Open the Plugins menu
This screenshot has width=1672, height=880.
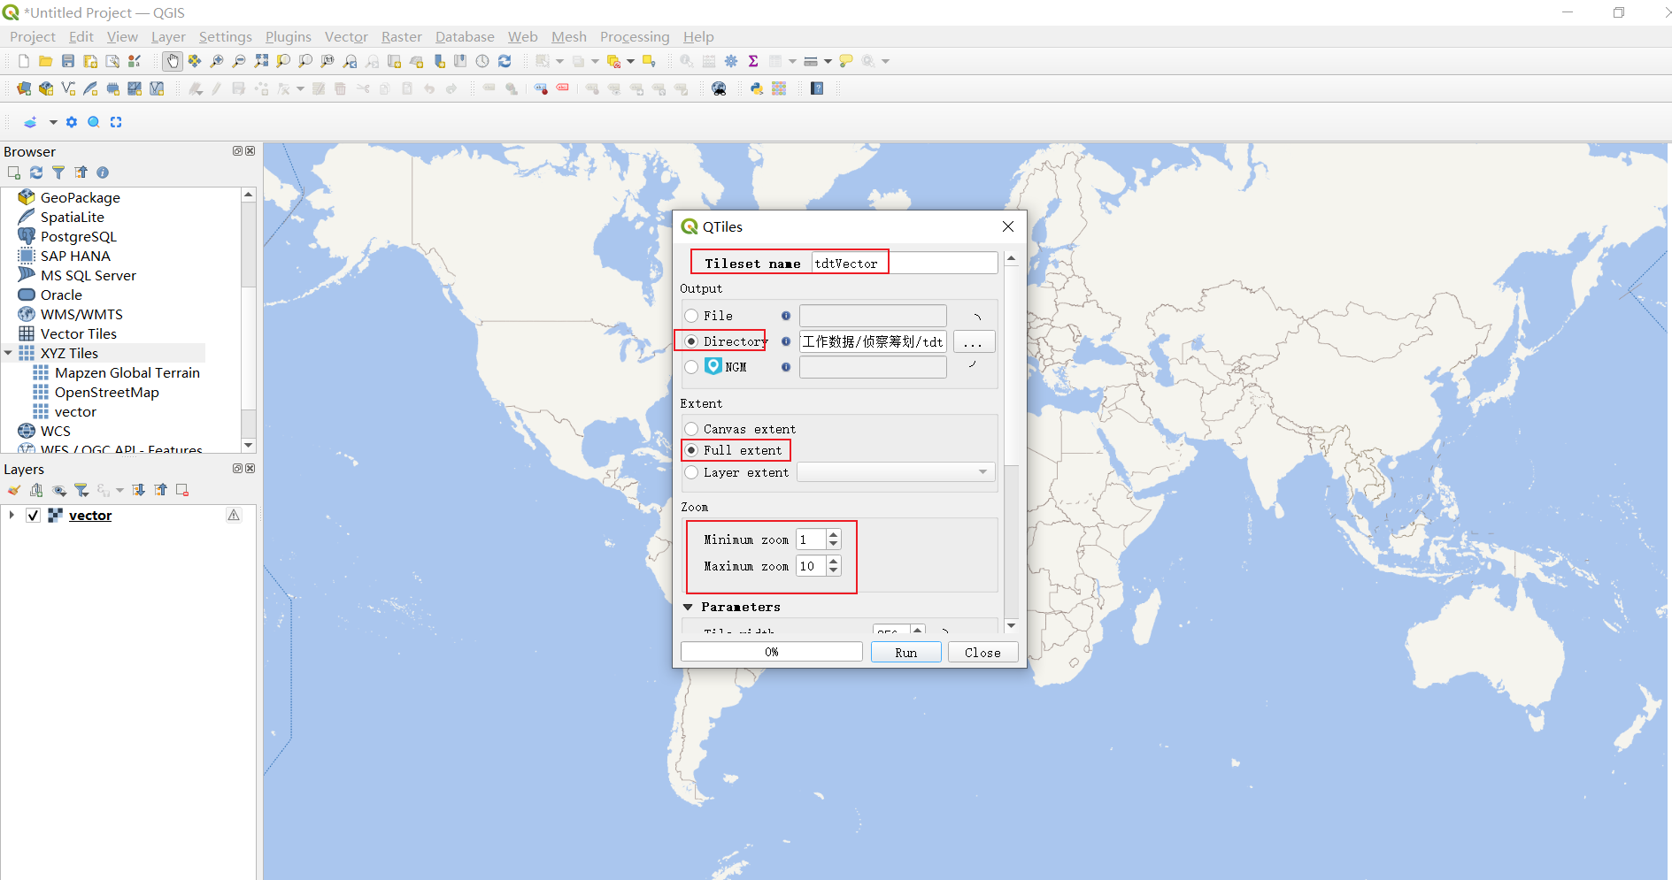coord(289,36)
